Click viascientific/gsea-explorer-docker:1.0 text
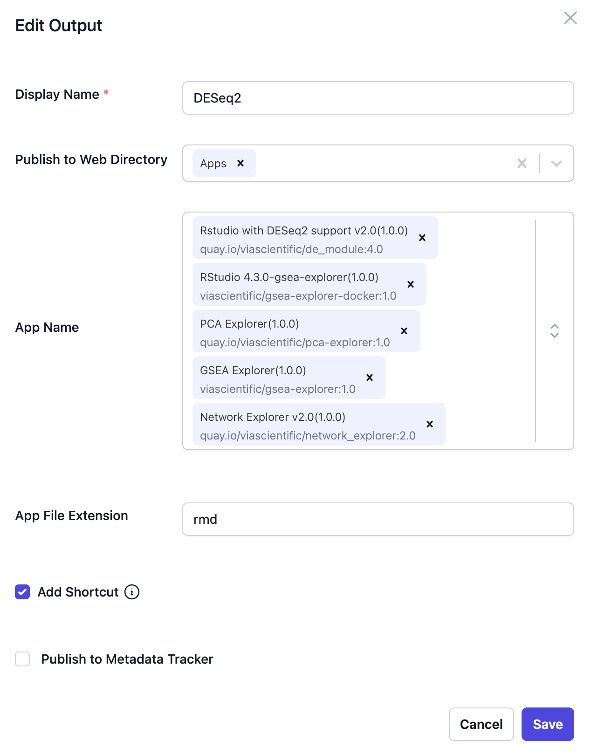The height and width of the screenshot is (755, 591). 298,296
